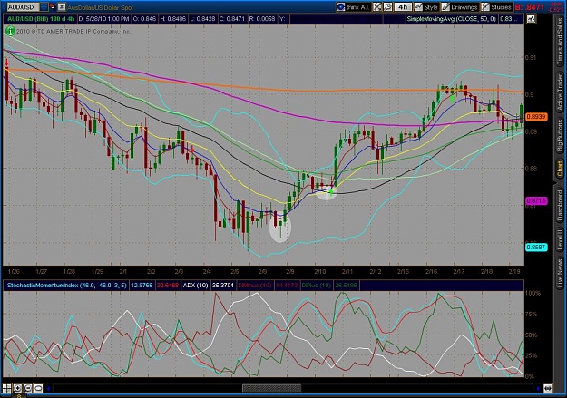Click the L: 0.8428 low value

point(203,19)
